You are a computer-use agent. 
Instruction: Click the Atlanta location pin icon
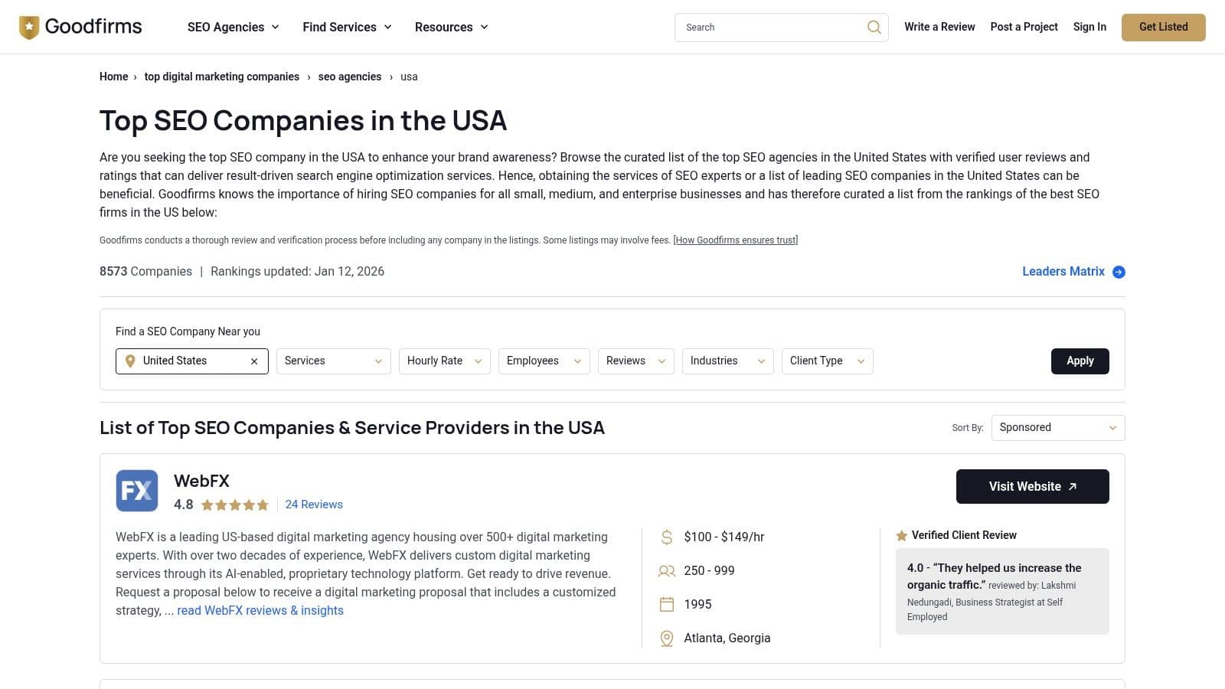667,638
